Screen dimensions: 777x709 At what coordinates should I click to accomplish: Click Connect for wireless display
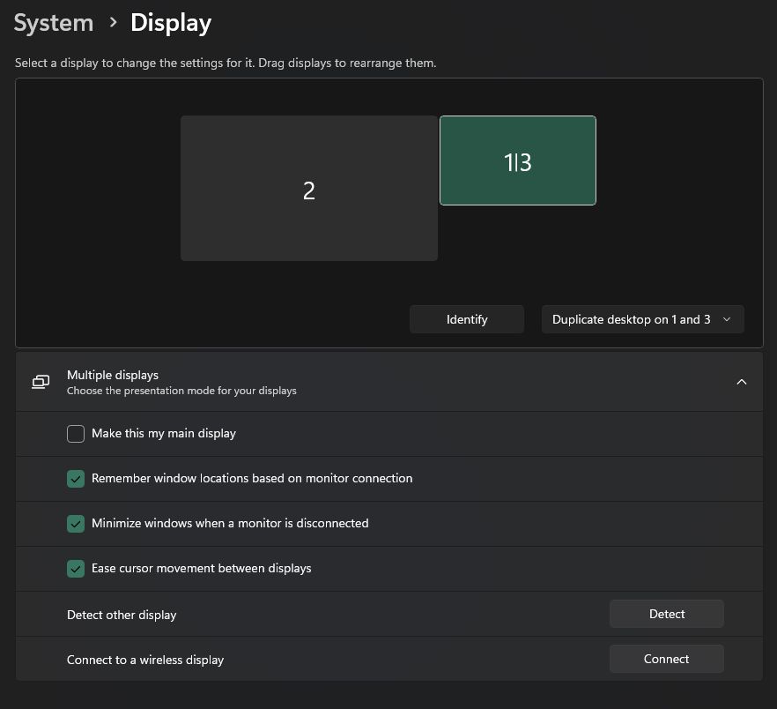(x=667, y=659)
